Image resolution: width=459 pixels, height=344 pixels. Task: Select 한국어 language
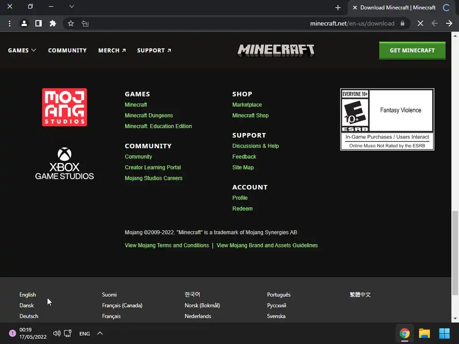[192, 295]
